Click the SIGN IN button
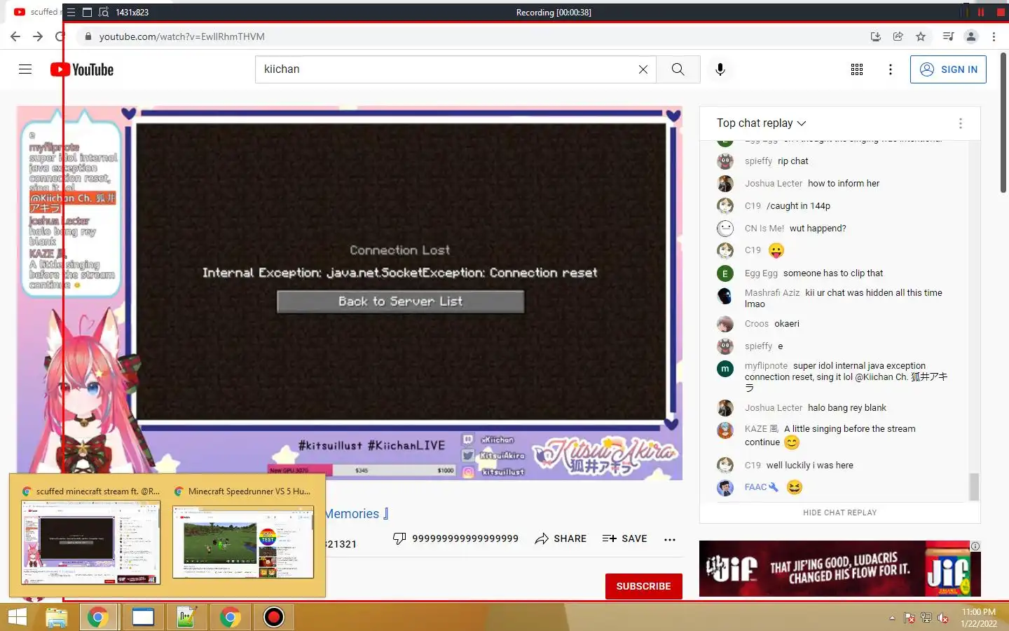Screen dimensions: 1009x631 coord(948,69)
